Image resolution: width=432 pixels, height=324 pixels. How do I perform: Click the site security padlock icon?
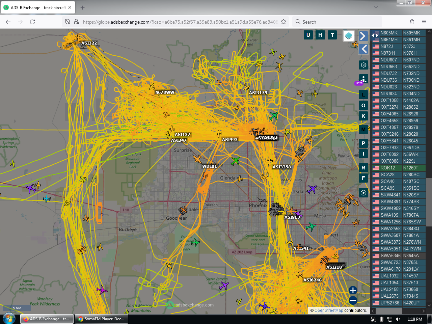[x=77, y=22]
